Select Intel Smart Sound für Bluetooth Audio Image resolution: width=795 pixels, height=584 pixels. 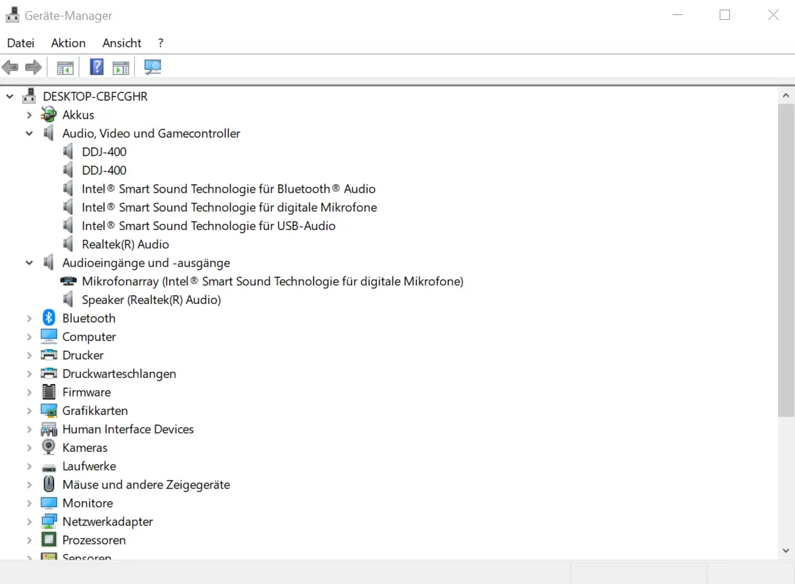228,189
